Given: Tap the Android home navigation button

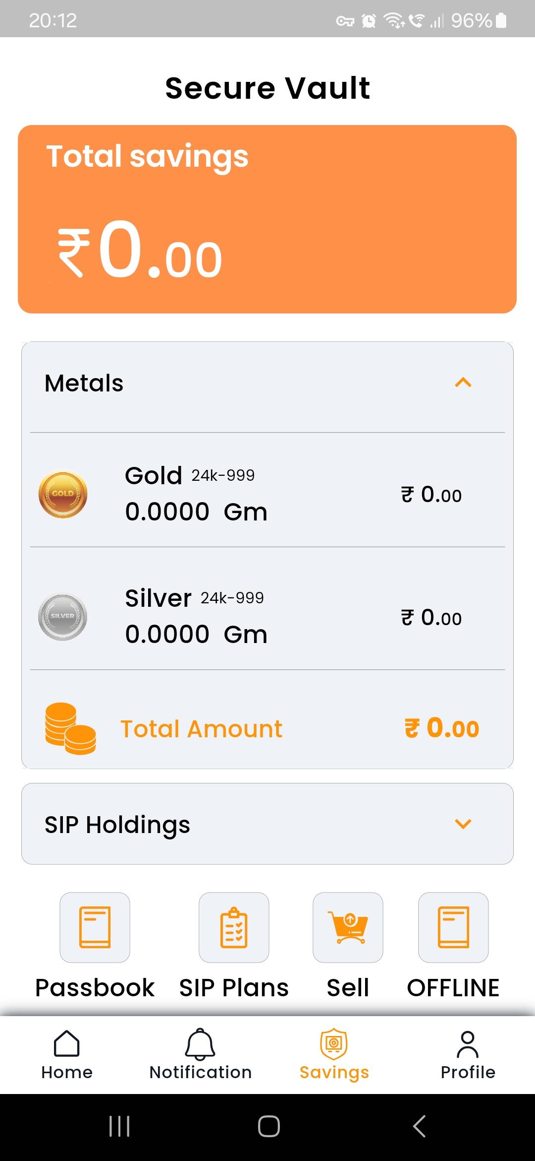Looking at the screenshot, I should (269, 1126).
